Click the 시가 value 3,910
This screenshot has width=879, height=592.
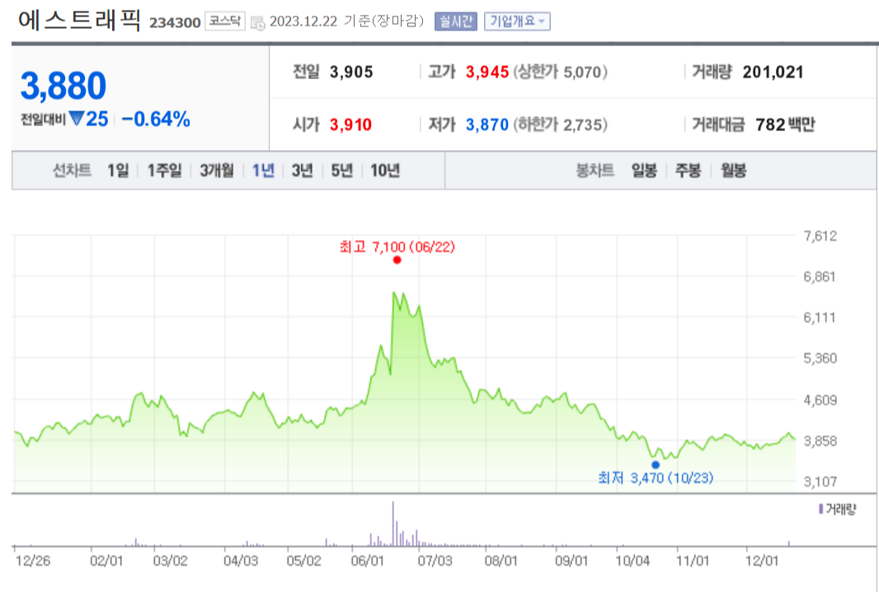pyautogui.click(x=351, y=125)
